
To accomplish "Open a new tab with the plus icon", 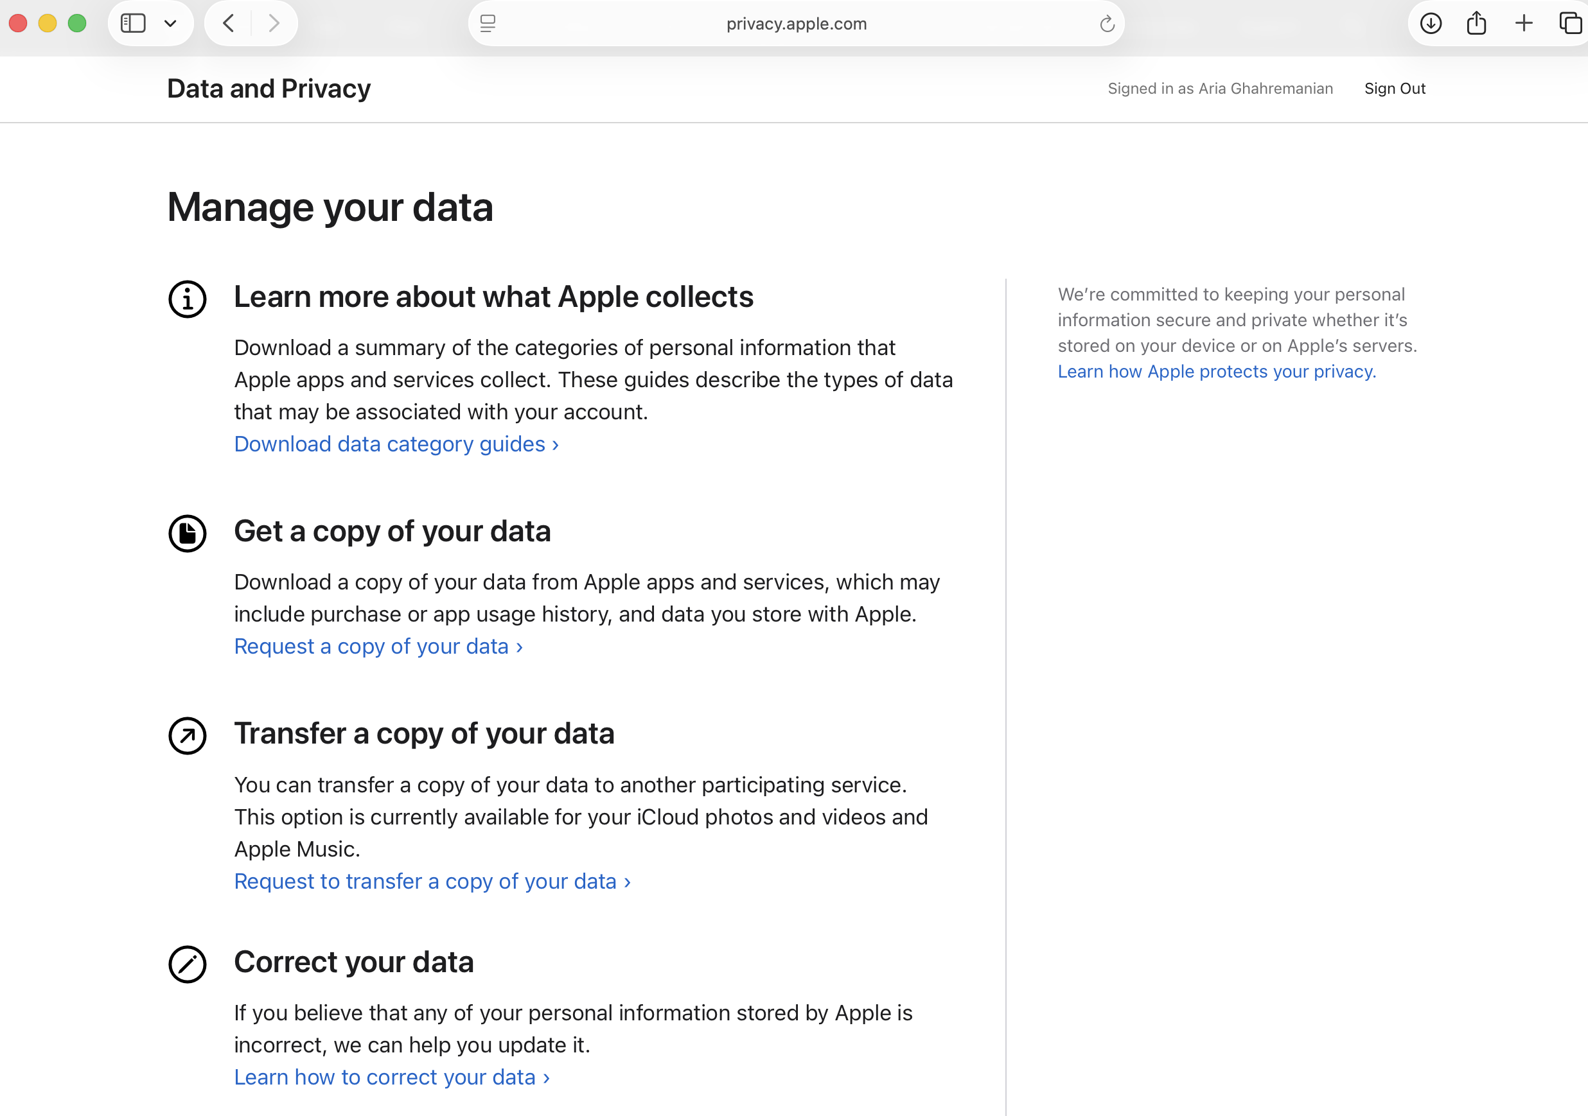I will pyautogui.click(x=1524, y=24).
